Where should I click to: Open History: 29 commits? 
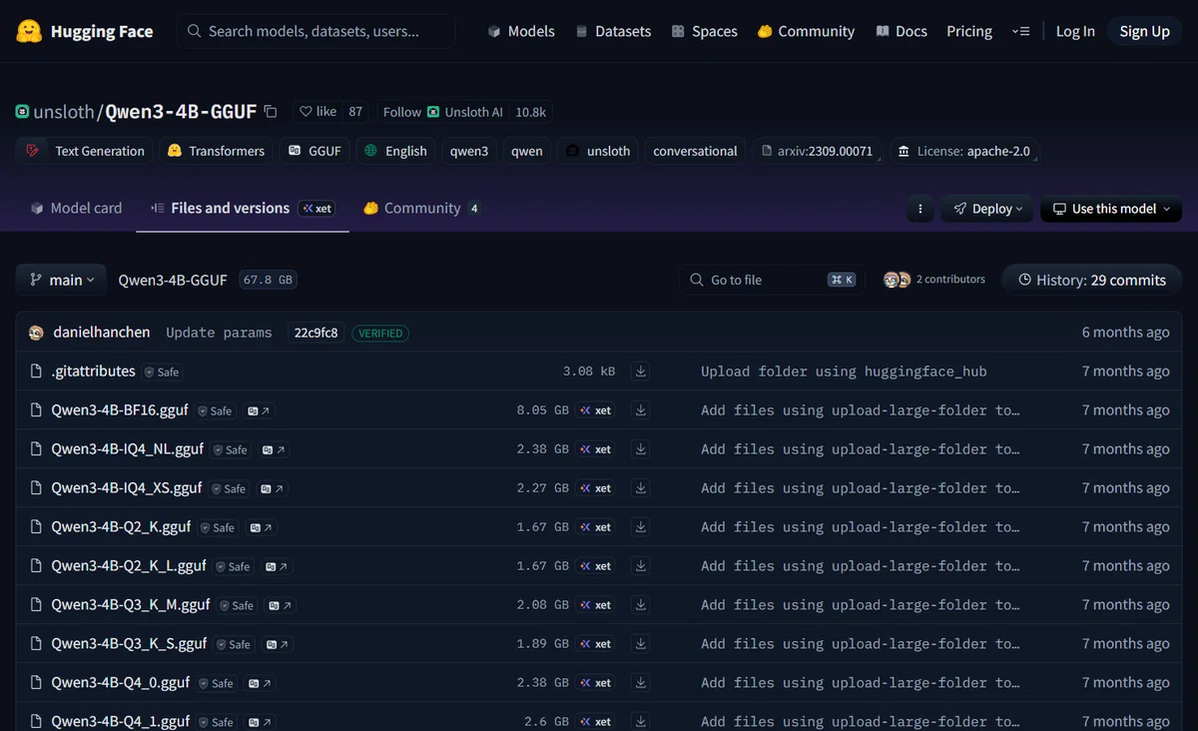click(1091, 280)
